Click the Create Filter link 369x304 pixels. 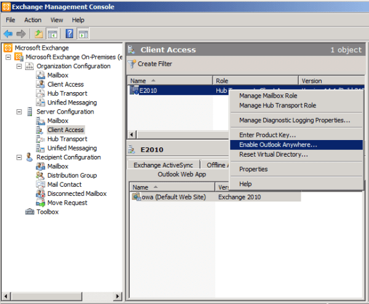click(x=155, y=64)
